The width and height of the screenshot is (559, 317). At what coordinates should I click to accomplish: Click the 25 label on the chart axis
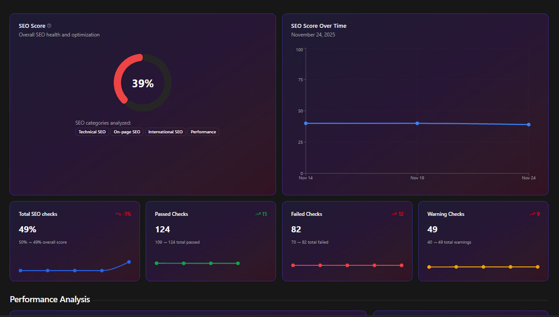(300, 142)
